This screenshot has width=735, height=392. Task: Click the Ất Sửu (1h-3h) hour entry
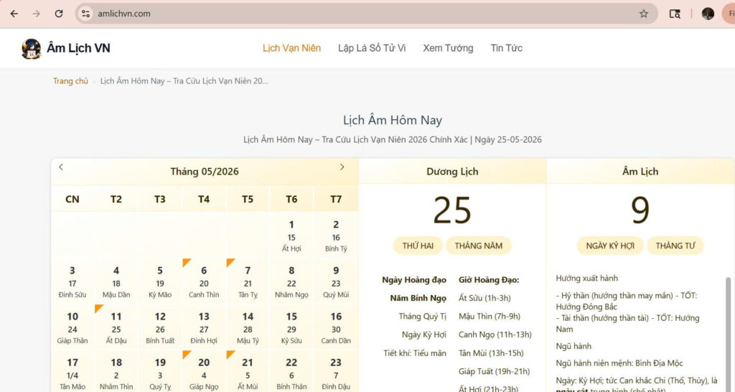pyautogui.click(x=484, y=298)
